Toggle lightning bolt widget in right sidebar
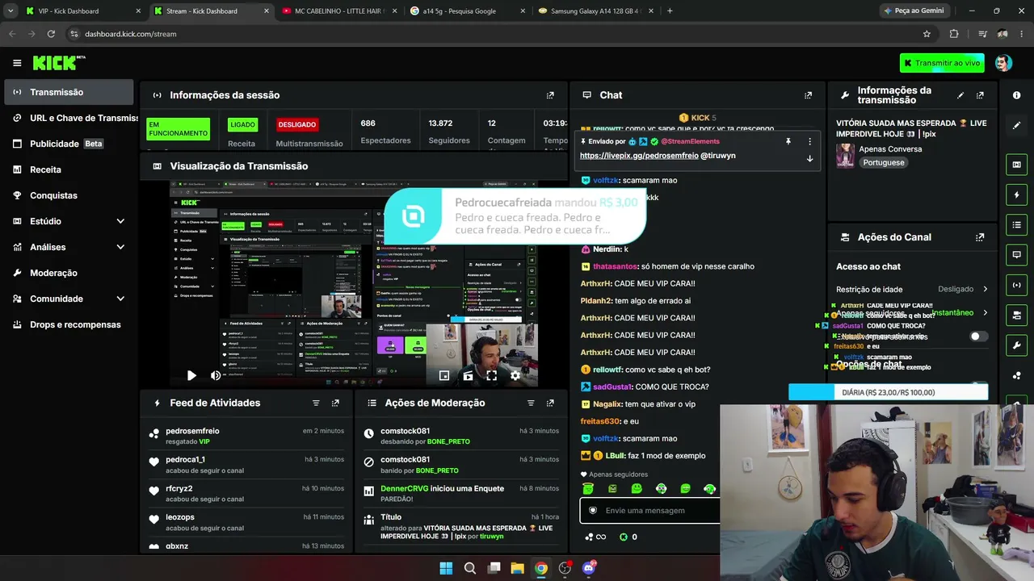The width and height of the screenshot is (1034, 581). 1016,194
